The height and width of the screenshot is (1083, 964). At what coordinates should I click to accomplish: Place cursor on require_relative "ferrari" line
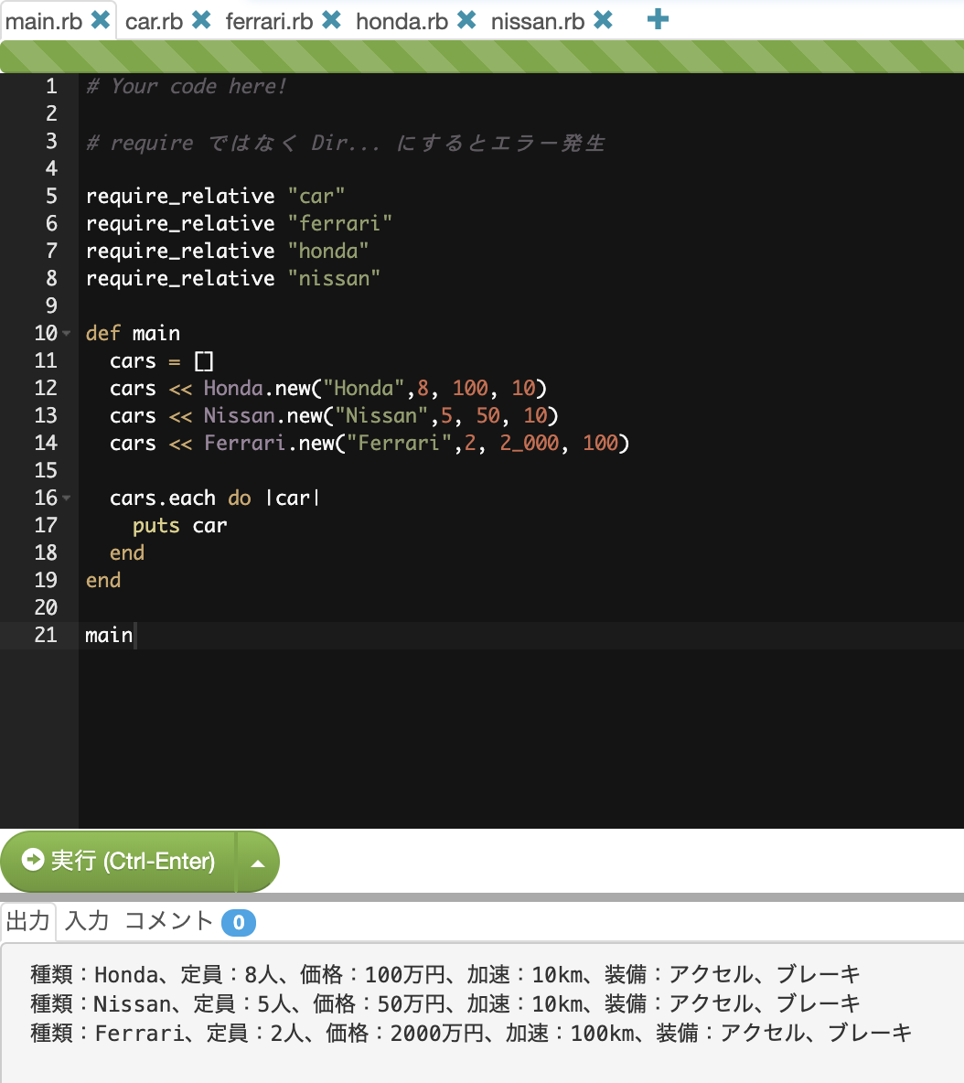click(238, 223)
